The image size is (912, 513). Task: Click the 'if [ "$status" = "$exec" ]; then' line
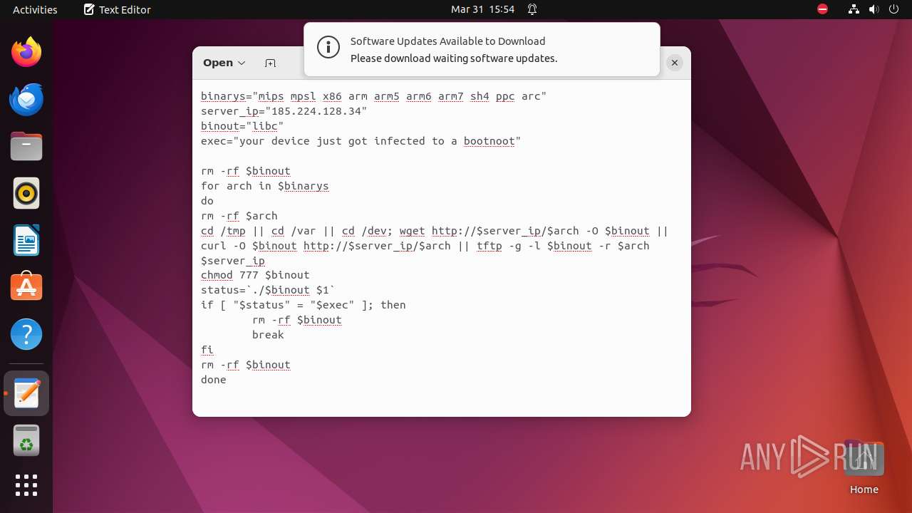click(304, 305)
